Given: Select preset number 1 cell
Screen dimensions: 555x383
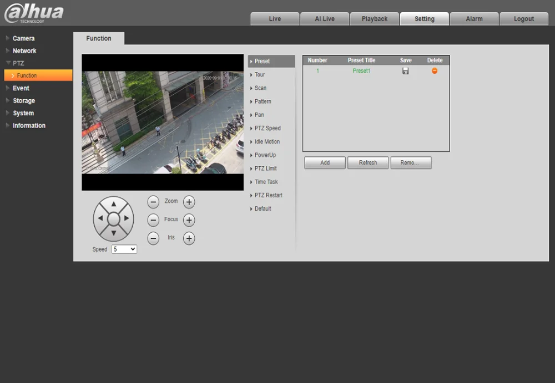Looking at the screenshot, I should (x=317, y=71).
